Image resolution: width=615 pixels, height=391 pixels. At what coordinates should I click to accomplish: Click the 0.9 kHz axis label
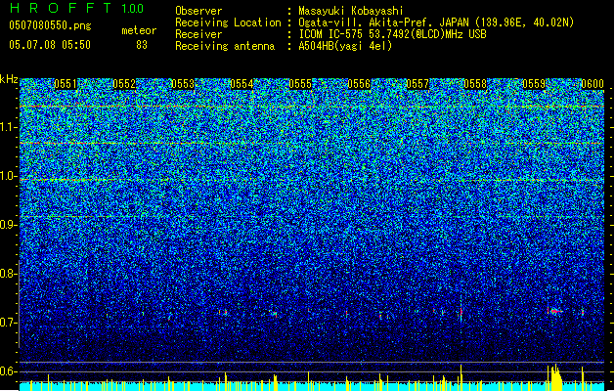(9, 225)
